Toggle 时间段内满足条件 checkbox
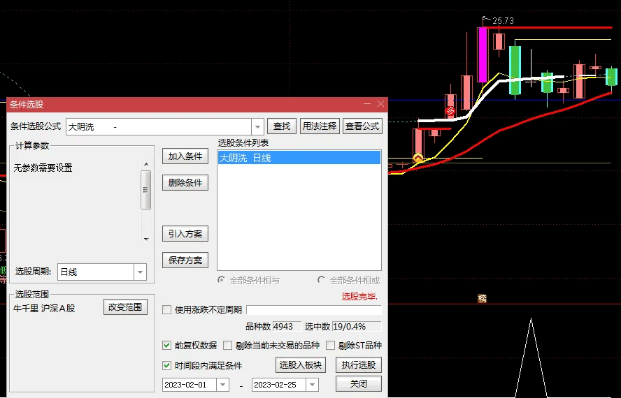Viewport: 621px width, 398px height. tap(166, 366)
